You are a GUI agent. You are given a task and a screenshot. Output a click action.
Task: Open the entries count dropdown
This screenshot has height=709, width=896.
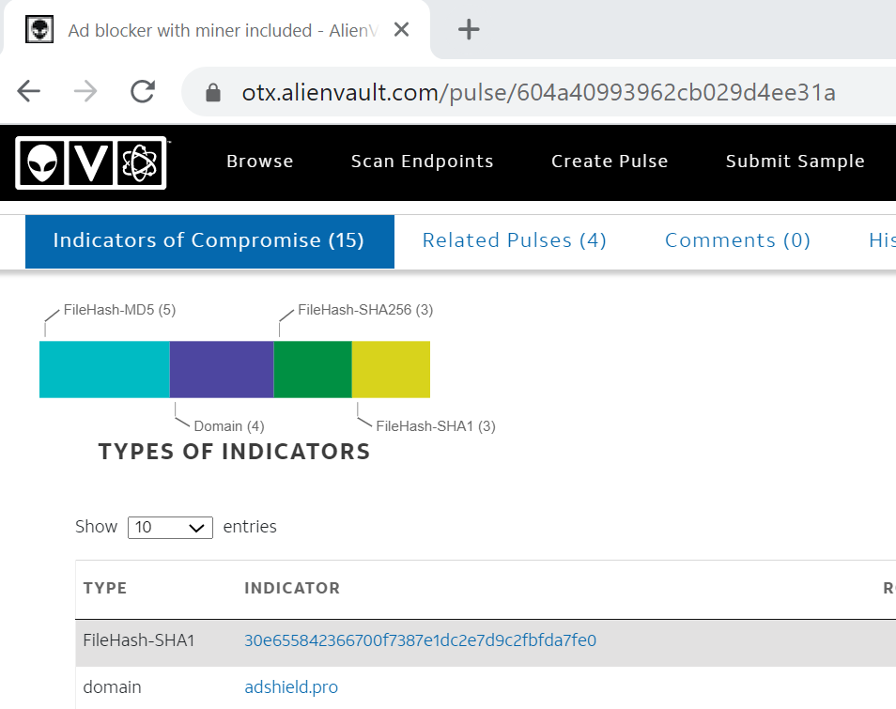[x=170, y=528]
